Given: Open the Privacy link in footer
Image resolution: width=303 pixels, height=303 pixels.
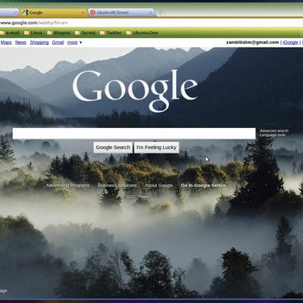Looking at the screenshot, I should tap(144, 197).
